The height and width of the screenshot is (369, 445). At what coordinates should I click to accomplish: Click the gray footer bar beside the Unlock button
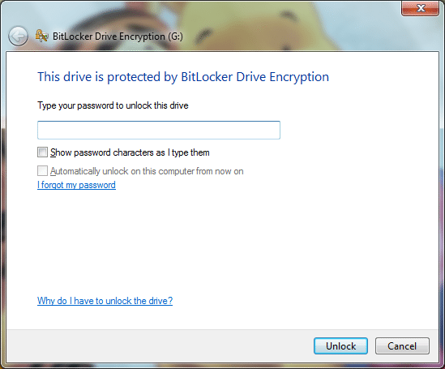(159, 345)
